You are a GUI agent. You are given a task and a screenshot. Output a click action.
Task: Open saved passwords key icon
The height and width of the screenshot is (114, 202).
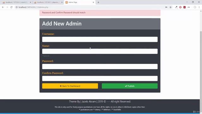click(x=166, y=7)
